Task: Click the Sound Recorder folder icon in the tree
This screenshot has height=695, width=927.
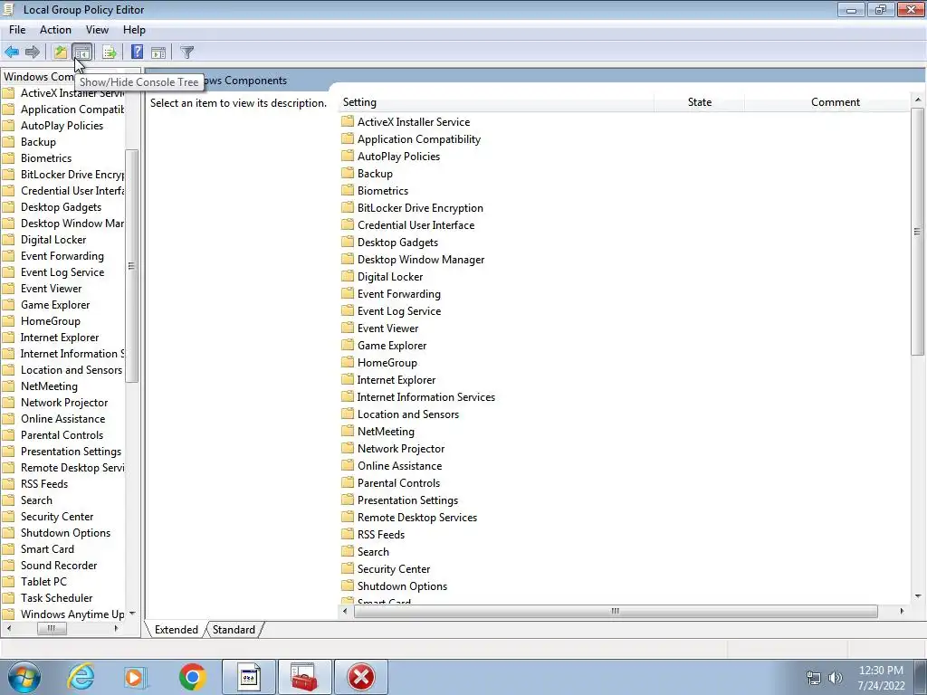Action: (8, 565)
